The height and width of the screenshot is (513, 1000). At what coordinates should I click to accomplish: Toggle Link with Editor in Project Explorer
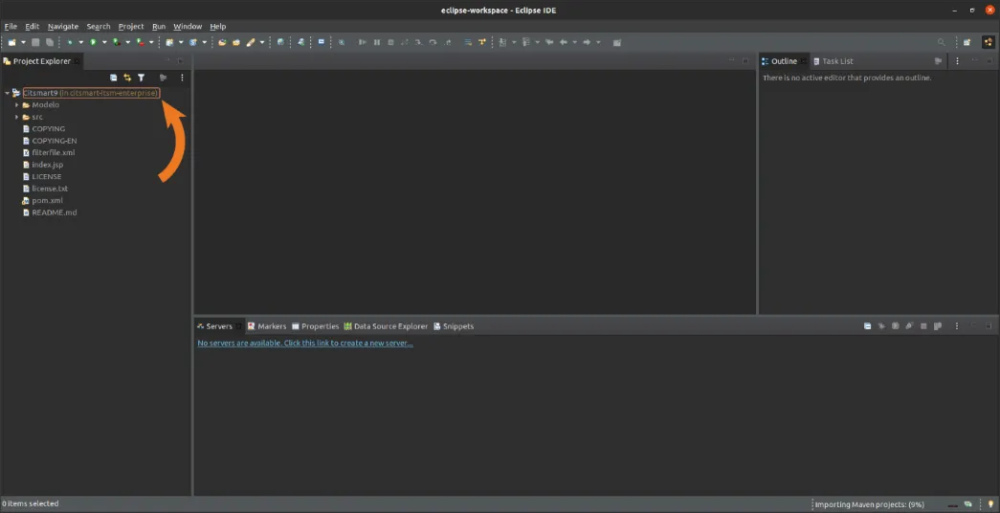click(127, 78)
